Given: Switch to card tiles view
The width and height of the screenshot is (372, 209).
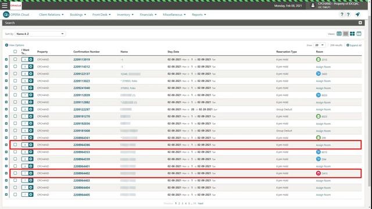Looking at the screenshot, I should pyautogui.click(x=352, y=34).
